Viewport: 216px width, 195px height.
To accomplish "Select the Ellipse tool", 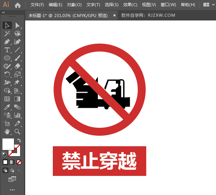I will click(x=7, y=58).
